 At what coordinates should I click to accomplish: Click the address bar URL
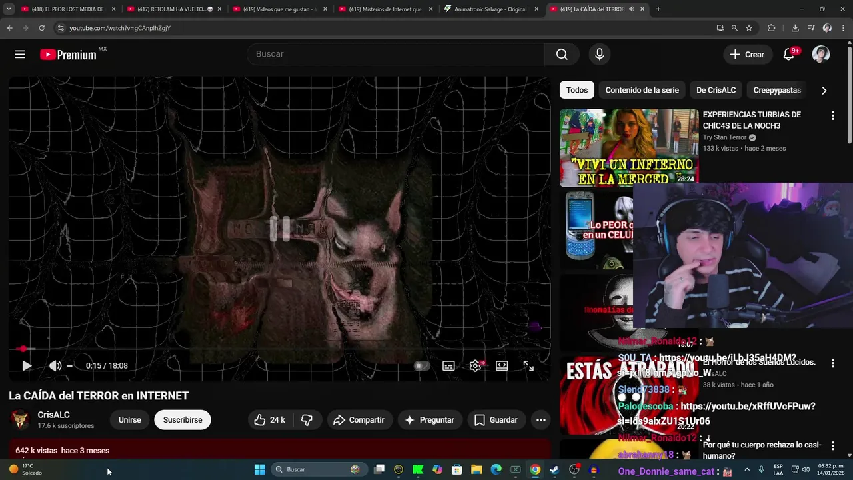pos(120,28)
